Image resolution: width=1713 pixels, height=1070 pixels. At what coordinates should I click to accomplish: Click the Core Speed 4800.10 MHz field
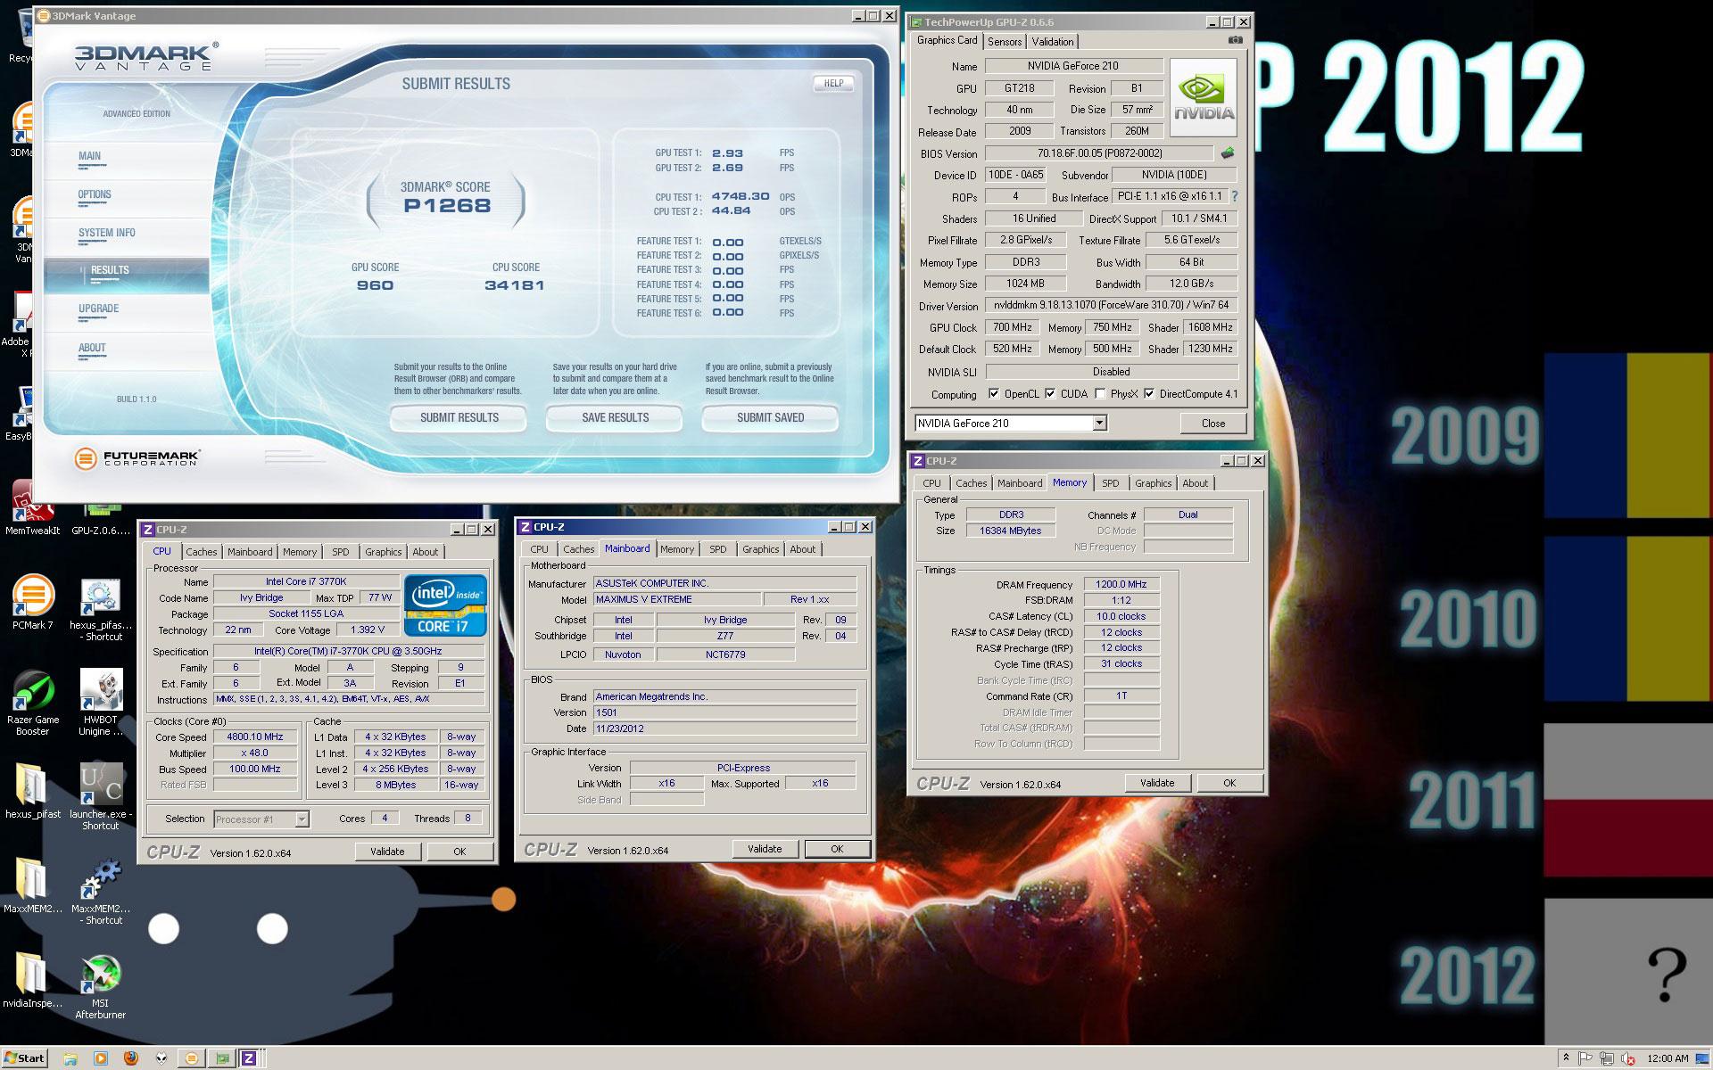coord(255,737)
